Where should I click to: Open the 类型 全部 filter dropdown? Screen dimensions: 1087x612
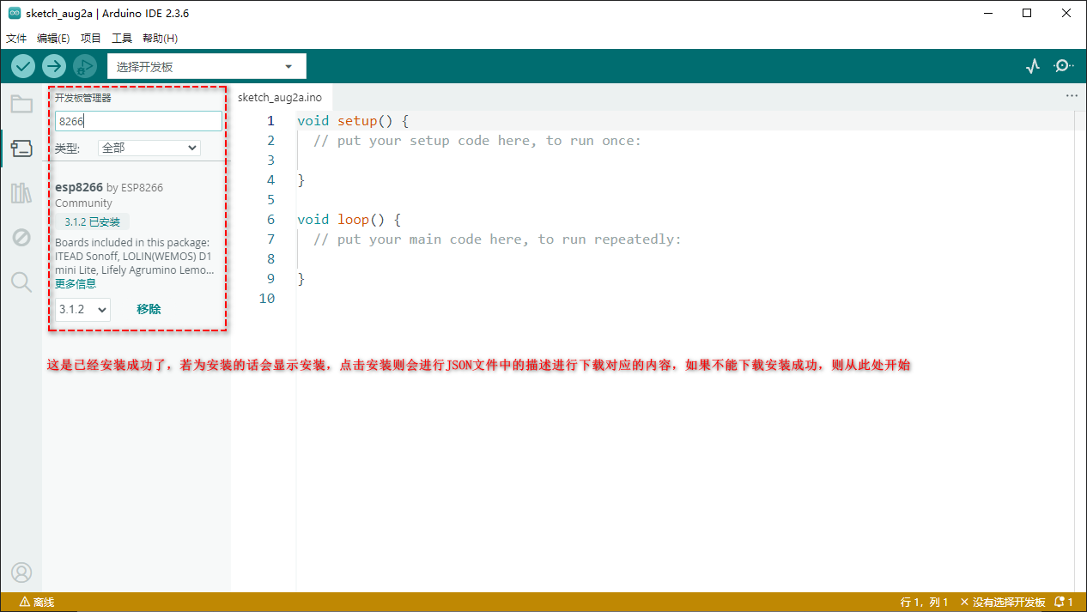coord(149,148)
